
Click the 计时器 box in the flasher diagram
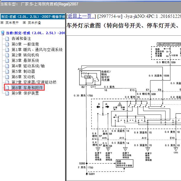pos(88,77)
